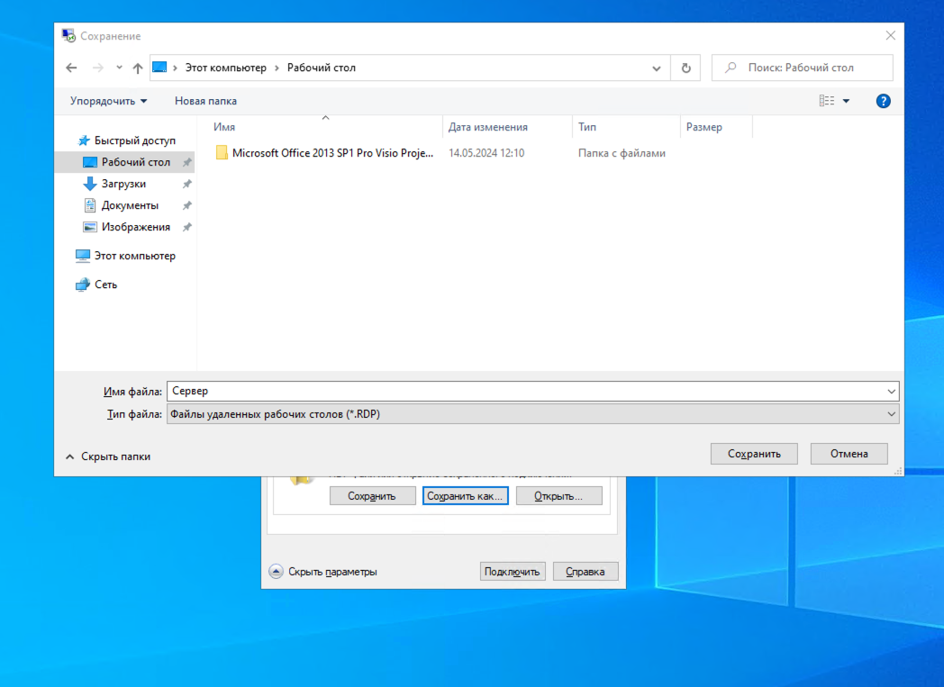The width and height of the screenshot is (944, 687).
Task: Expand the Тип файла dropdown
Action: 891,414
